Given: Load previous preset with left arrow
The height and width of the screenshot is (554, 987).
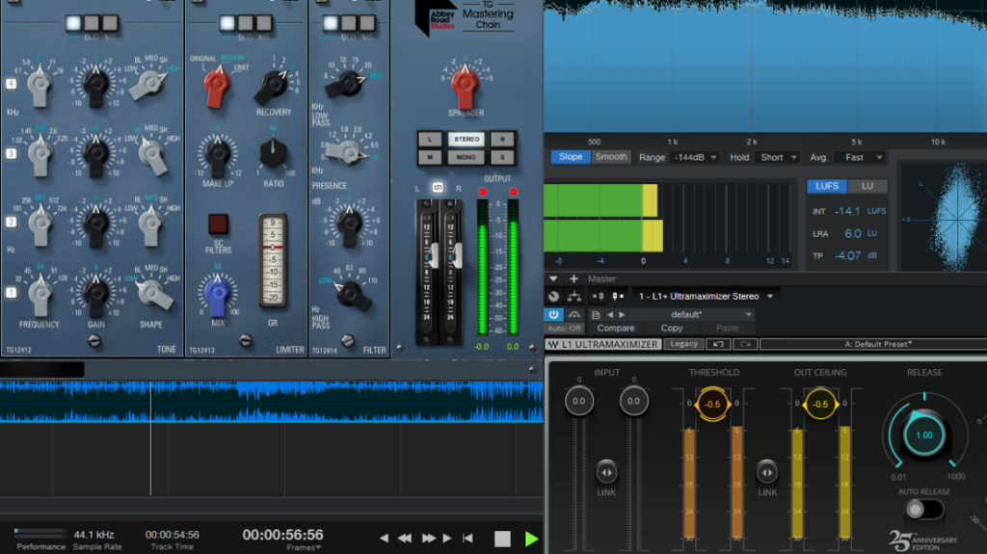Looking at the screenshot, I should point(610,315).
